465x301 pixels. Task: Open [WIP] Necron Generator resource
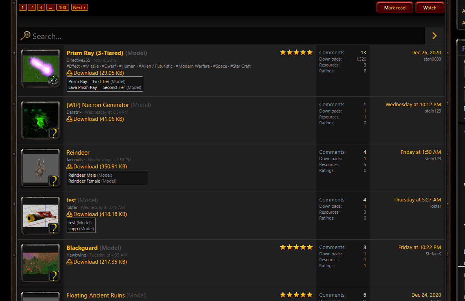pos(98,105)
